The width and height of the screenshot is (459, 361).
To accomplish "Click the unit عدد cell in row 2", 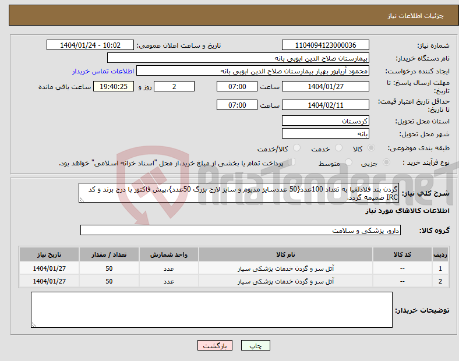I will (x=169, y=281).
